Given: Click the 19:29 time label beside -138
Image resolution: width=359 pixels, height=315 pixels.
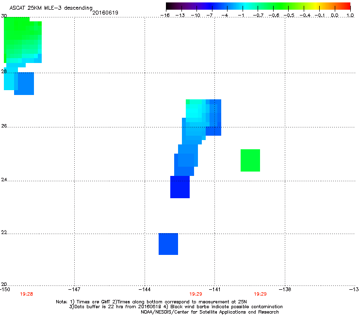Looking at the screenshot, I should 260,294.
